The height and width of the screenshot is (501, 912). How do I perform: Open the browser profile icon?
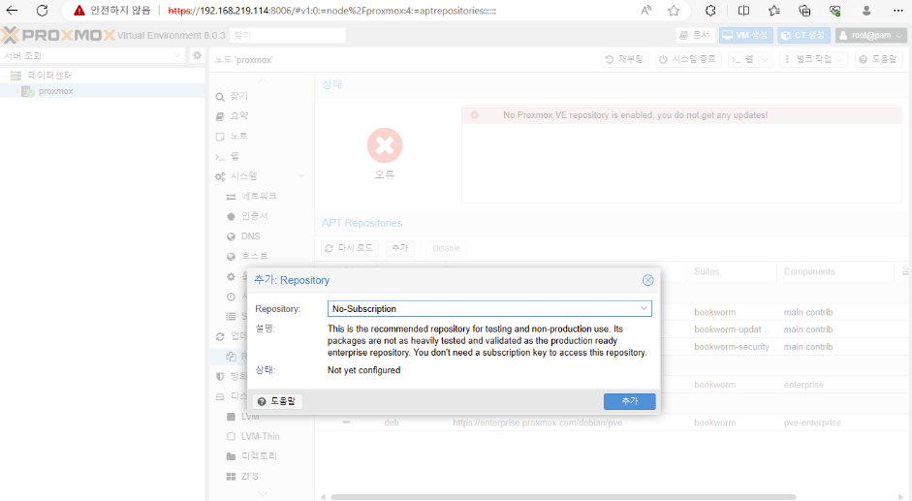click(x=866, y=11)
